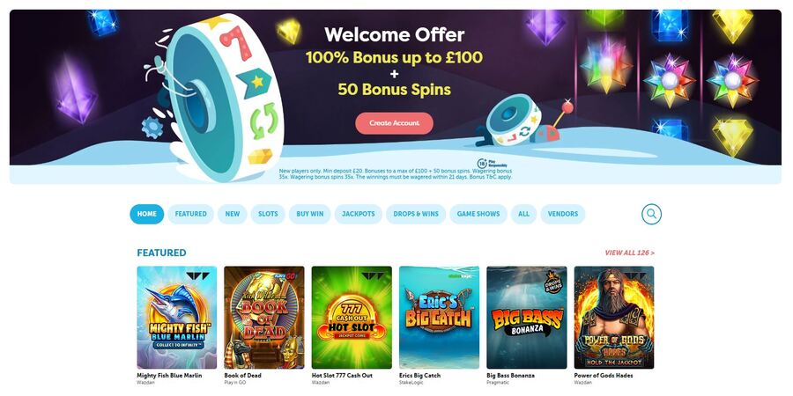Open the GAME SHOWS tab
This screenshot has width=793, height=396.
point(478,214)
